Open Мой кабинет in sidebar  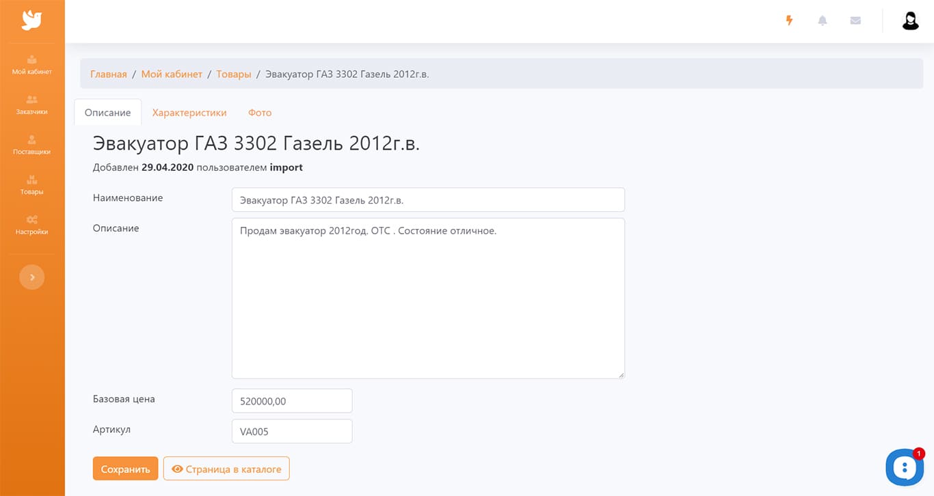32,65
